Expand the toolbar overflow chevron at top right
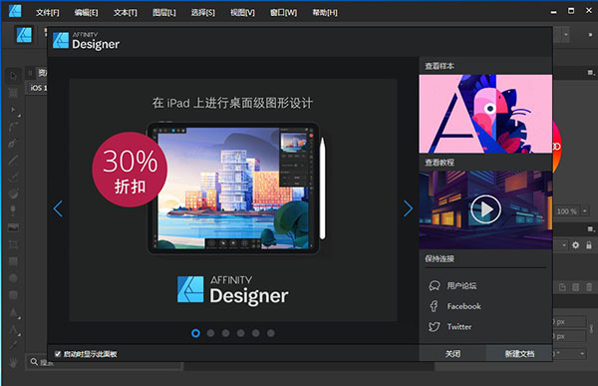Image resolution: width=598 pixels, height=386 pixels. coord(590,35)
